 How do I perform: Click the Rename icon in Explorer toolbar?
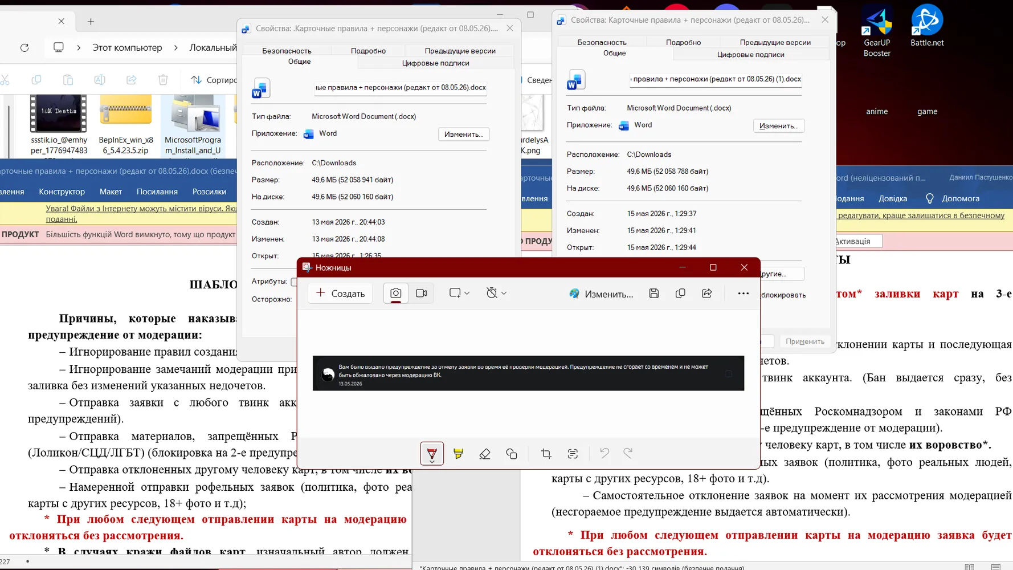[x=100, y=80]
